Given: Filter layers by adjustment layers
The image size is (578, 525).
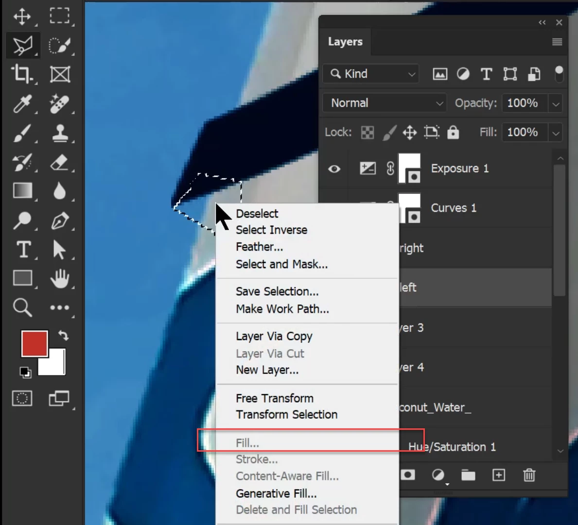Looking at the screenshot, I should point(463,74).
